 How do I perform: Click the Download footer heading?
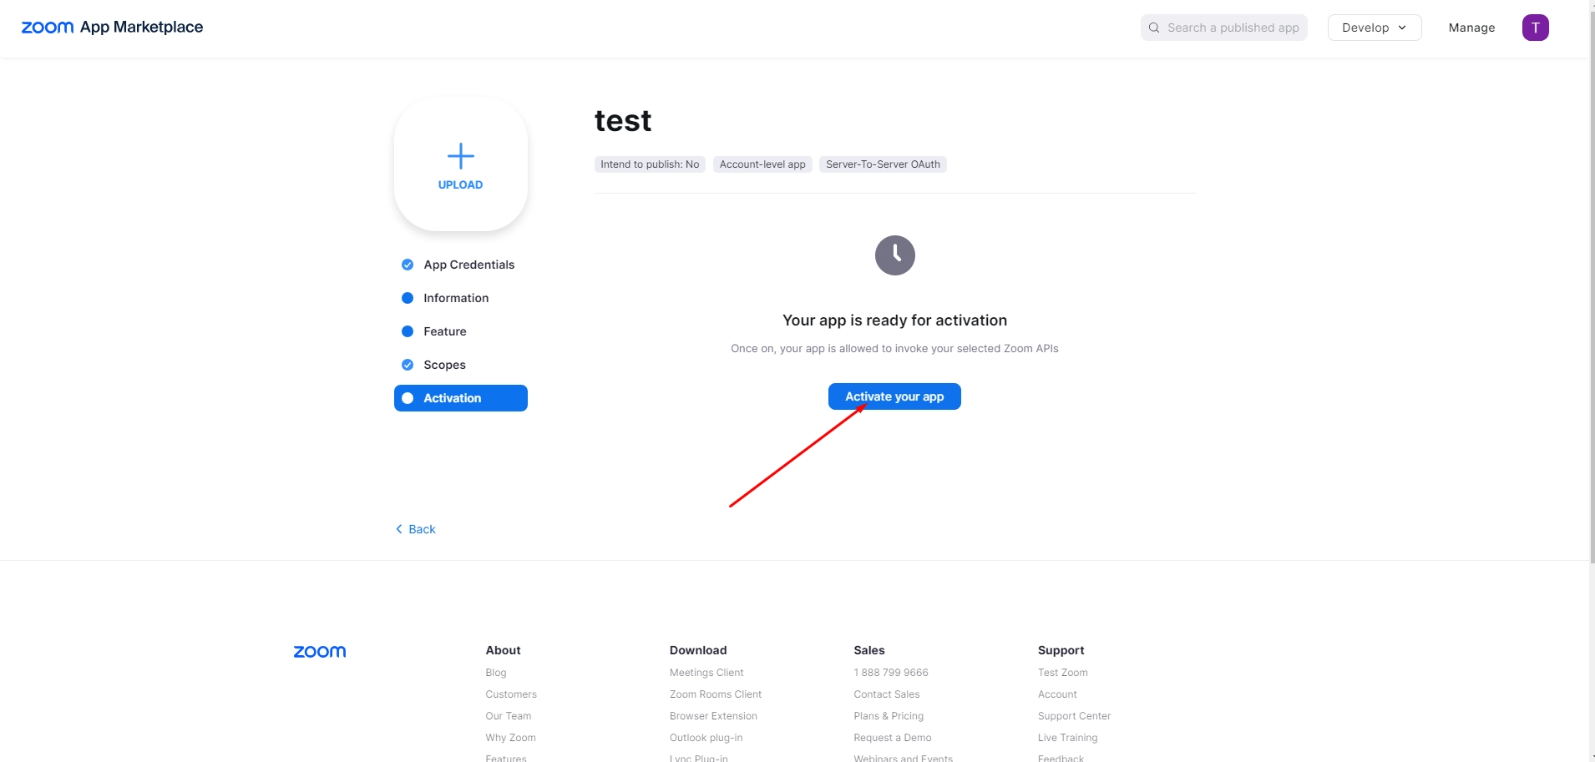(698, 650)
